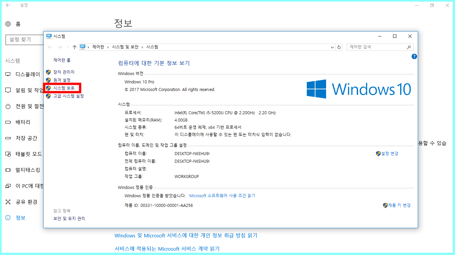Click the breadcrumb arrow after 제어판
Screen dimensions: 455x255
point(108,47)
